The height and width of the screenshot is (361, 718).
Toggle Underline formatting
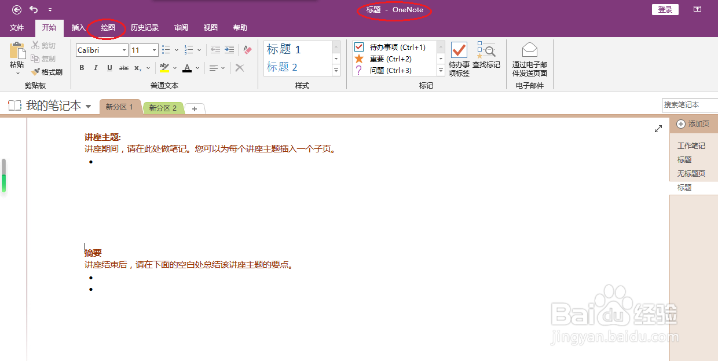(x=109, y=68)
